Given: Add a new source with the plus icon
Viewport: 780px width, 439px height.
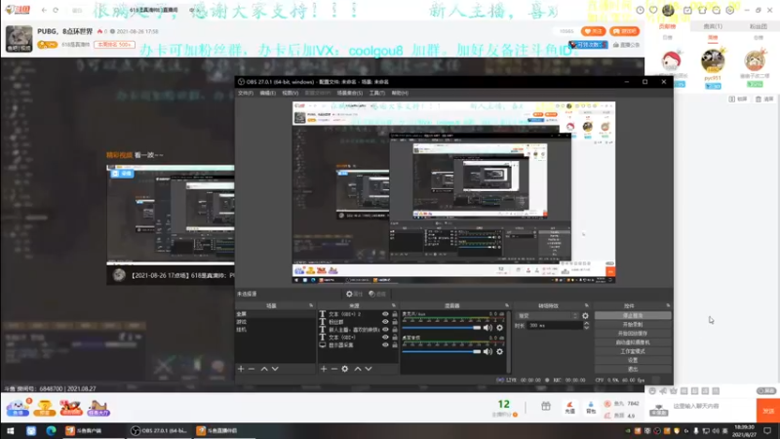Looking at the screenshot, I should pos(324,369).
